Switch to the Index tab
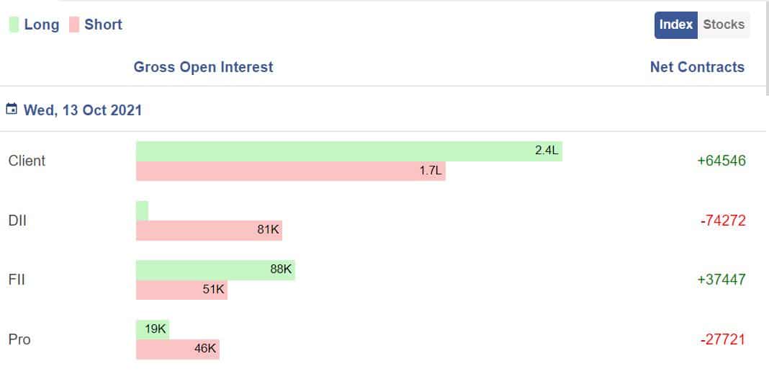Viewport: 769px width, 374px height. tap(675, 25)
